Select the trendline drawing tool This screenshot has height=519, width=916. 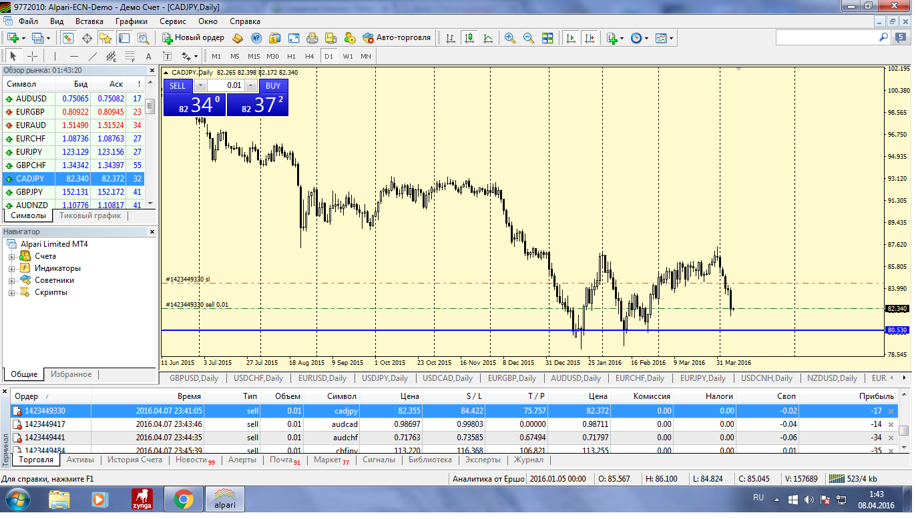click(x=93, y=57)
